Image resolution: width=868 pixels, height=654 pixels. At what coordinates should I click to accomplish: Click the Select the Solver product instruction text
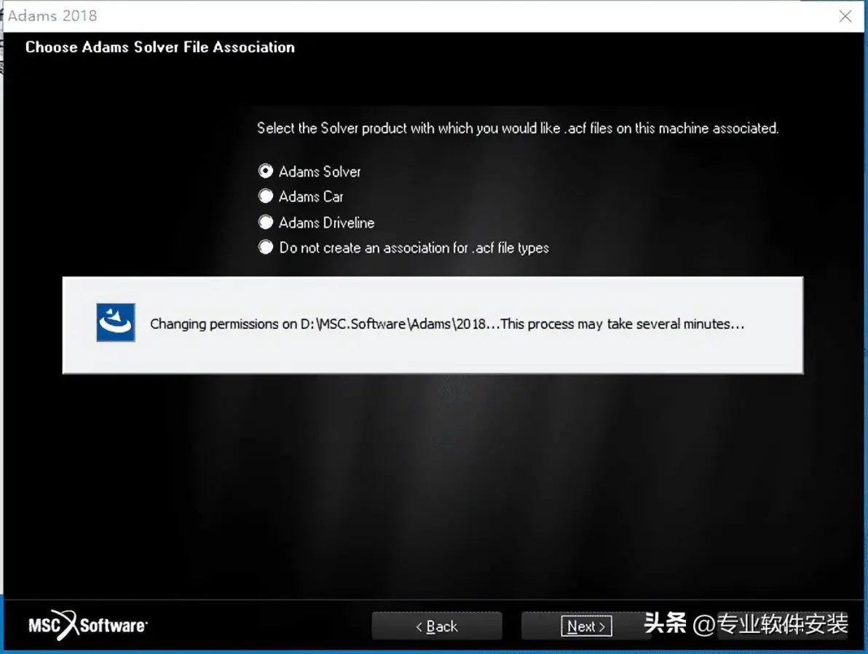[518, 128]
